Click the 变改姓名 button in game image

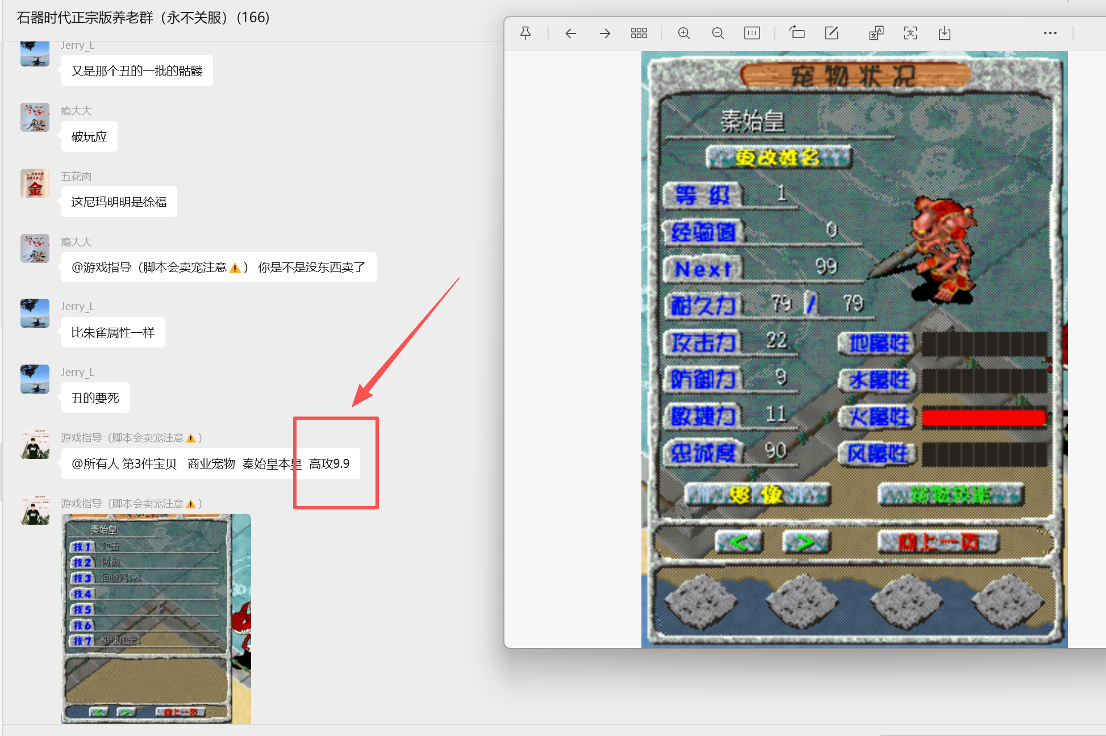778,157
